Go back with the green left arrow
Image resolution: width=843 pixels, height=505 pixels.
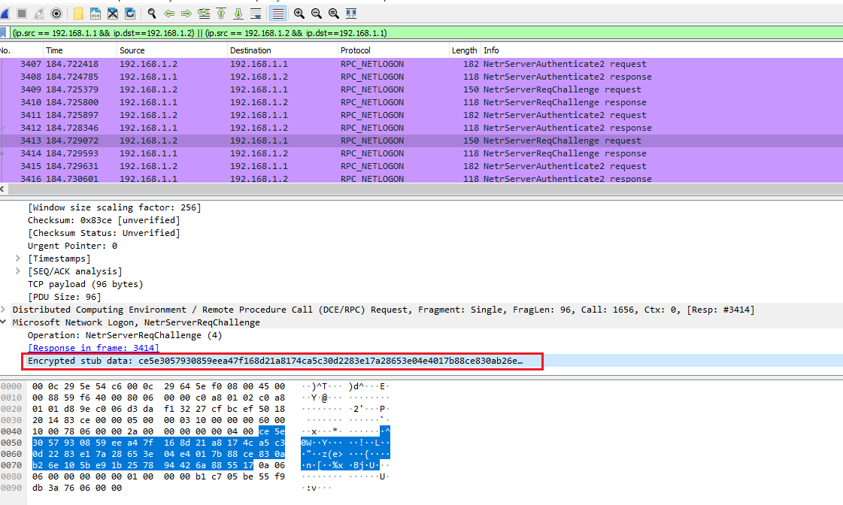tap(169, 14)
